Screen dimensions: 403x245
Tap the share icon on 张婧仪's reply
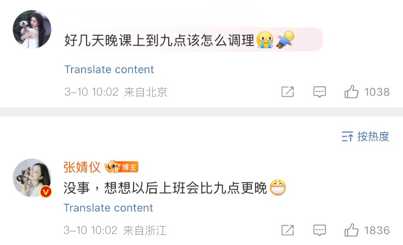[288, 230]
